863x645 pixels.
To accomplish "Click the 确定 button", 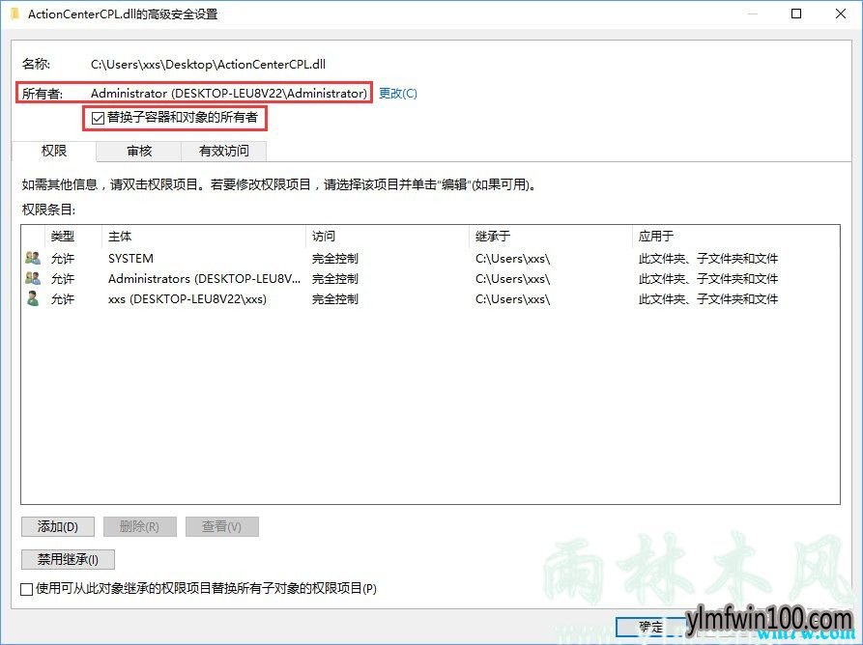I will click(x=651, y=627).
